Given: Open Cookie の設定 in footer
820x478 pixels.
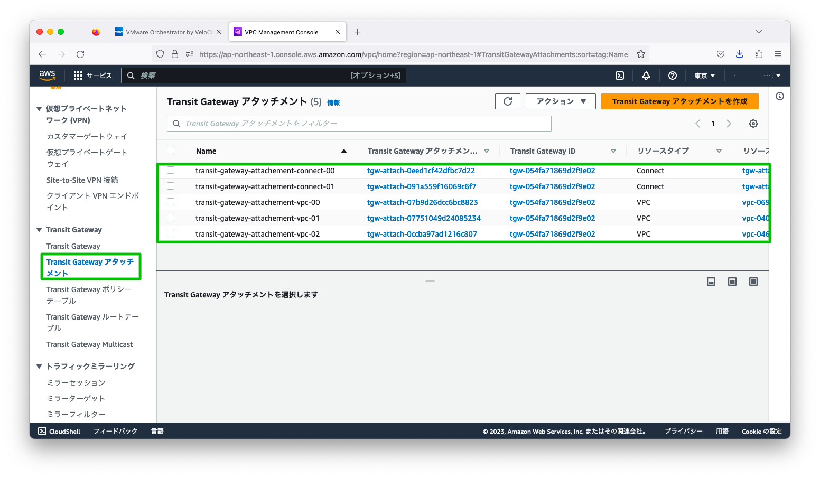Looking at the screenshot, I should click(x=762, y=431).
